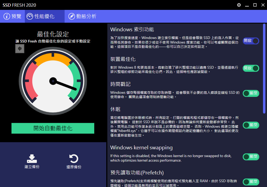Switch to the 動態分析 tab

82,16
